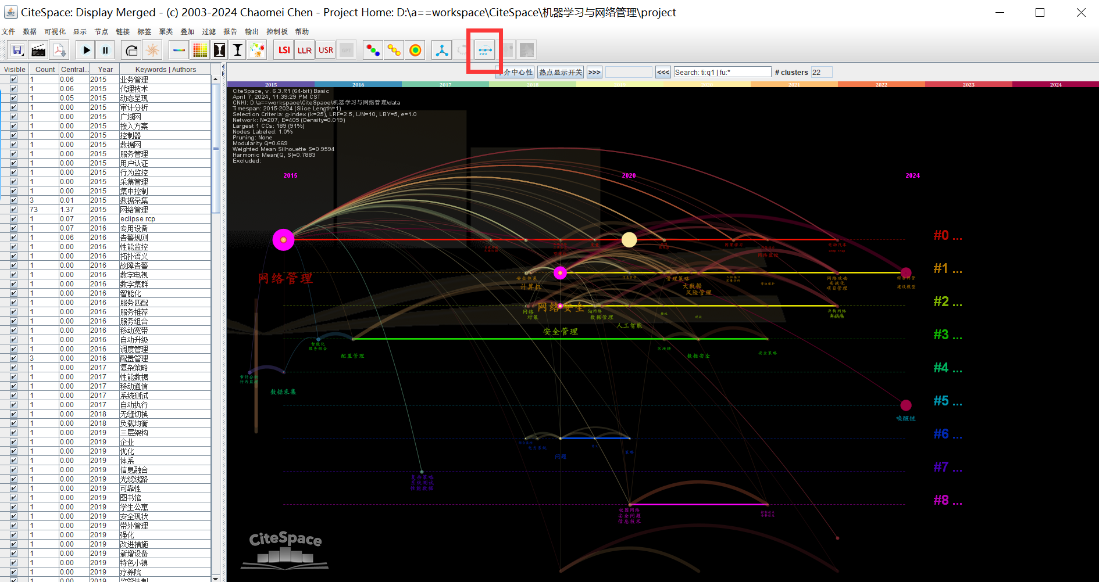Sort by Keywords | Authors column header
Screen dimensions: 1099x582
[165, 70]
